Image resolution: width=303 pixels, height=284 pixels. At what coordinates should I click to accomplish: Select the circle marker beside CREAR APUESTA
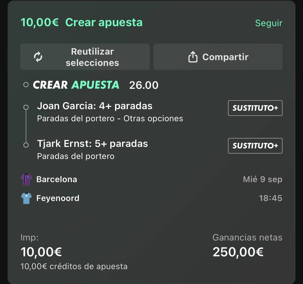tap(26, 85)
